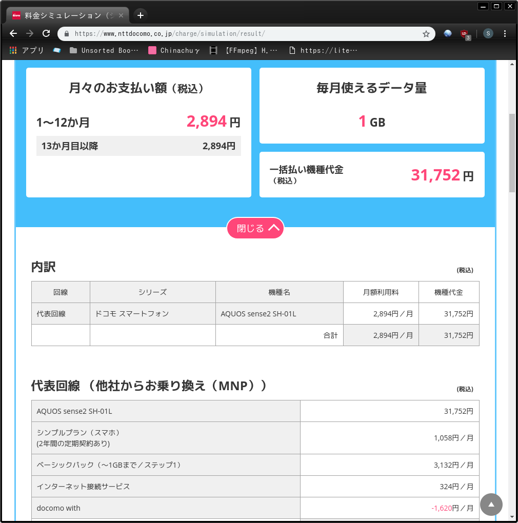Click the scrollbar down arrow

(x=512, y=517)
